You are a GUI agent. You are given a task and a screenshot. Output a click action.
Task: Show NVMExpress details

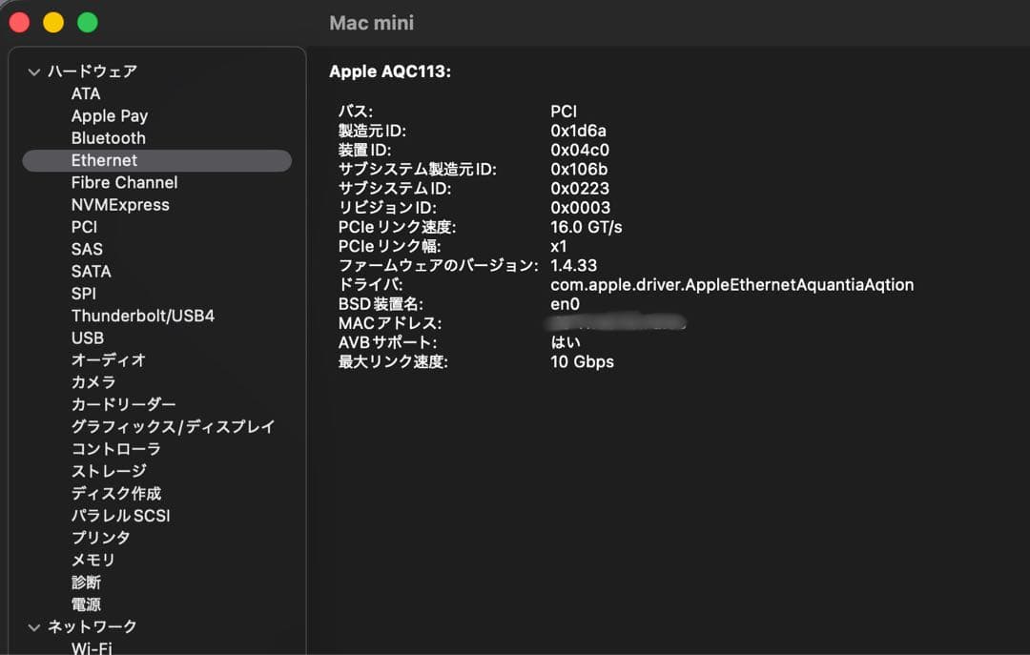[120, 205]
